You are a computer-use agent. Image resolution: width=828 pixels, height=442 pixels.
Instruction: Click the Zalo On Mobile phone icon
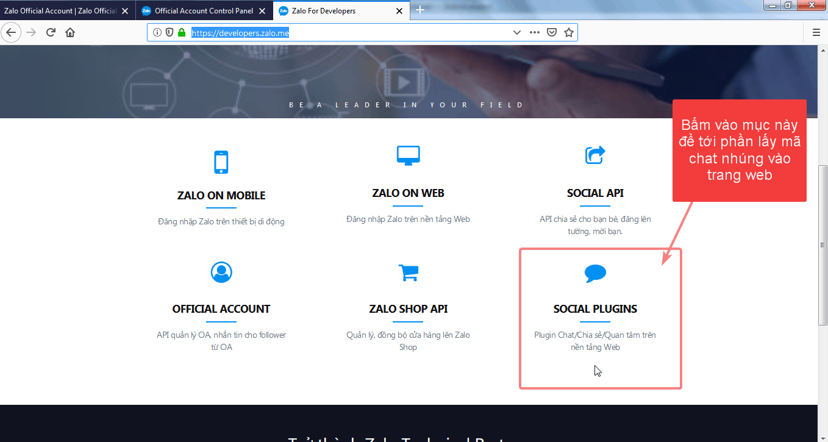(221, 162)
